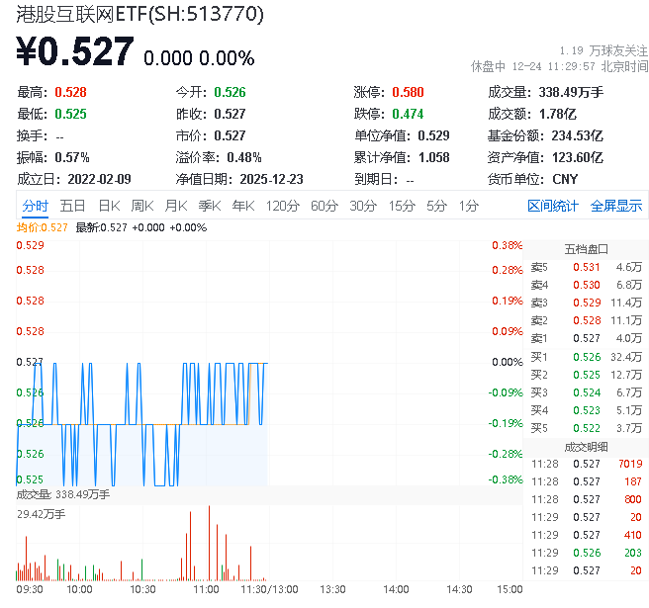
Task: Click the 区间统计 interval statistics link
Action: pyautogui.click(x=553, y=206)
